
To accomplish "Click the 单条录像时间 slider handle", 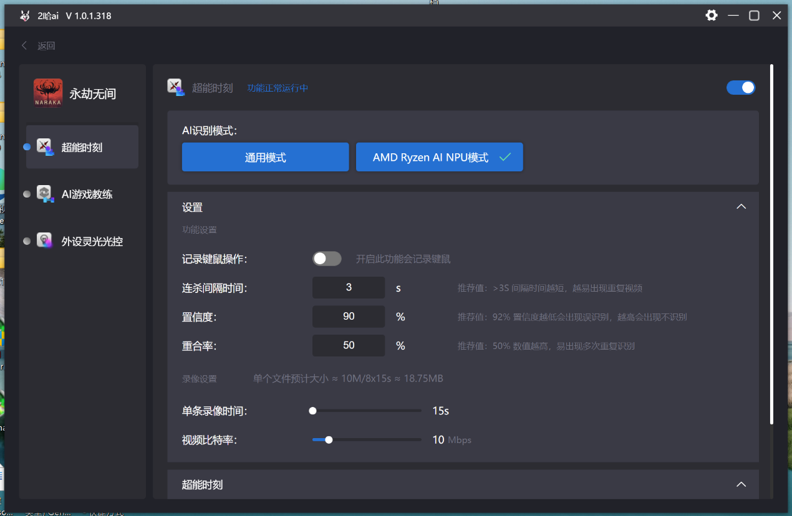I will [313, 411].
